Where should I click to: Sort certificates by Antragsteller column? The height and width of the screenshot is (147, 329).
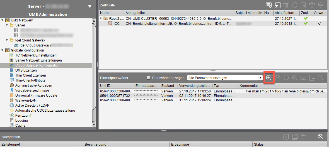(x=179, y=13)
